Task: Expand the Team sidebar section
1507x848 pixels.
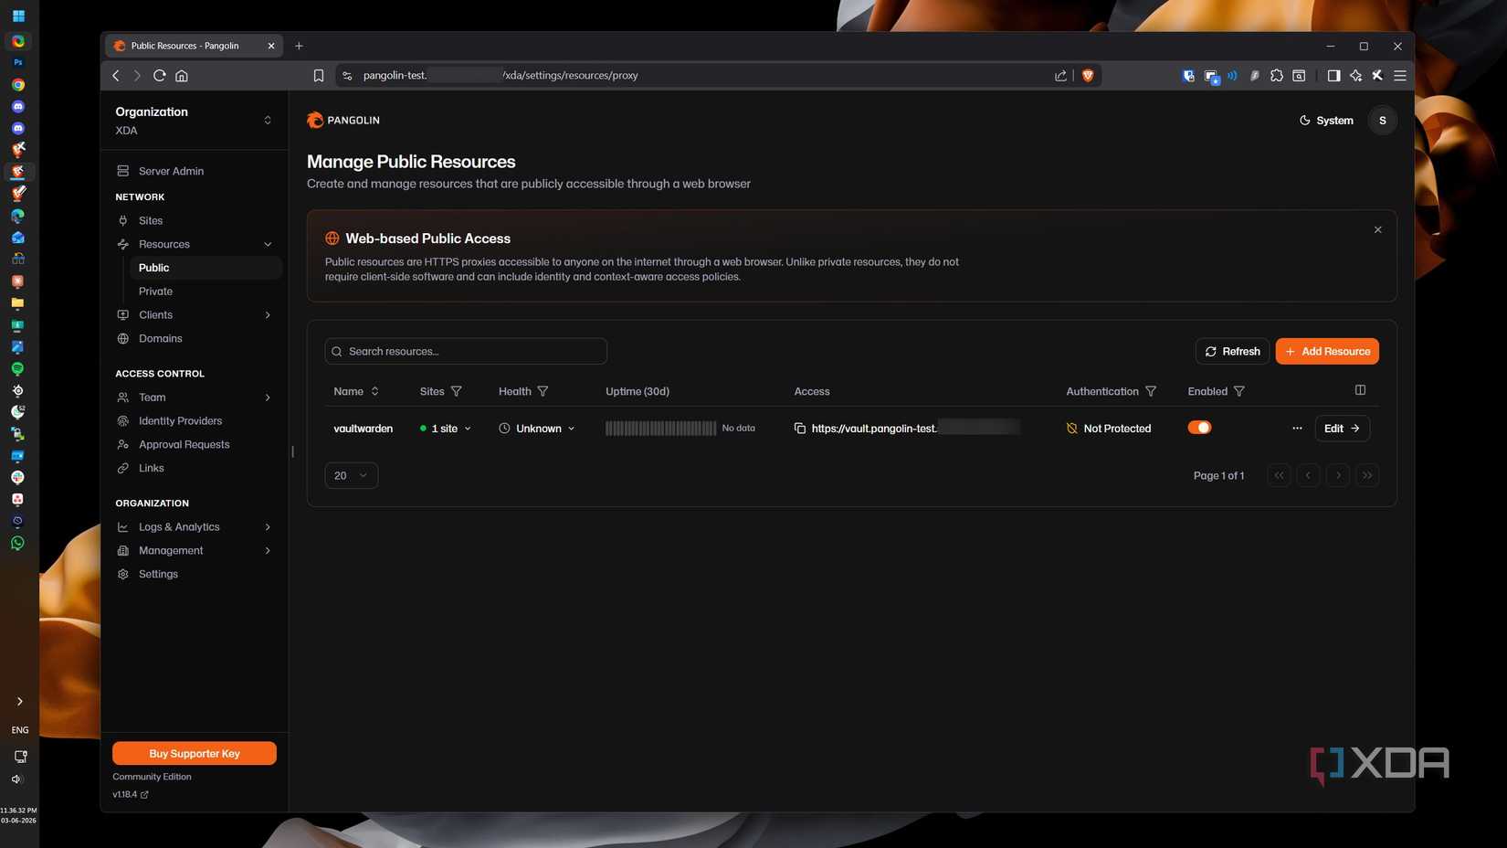Action: point(268,397)
